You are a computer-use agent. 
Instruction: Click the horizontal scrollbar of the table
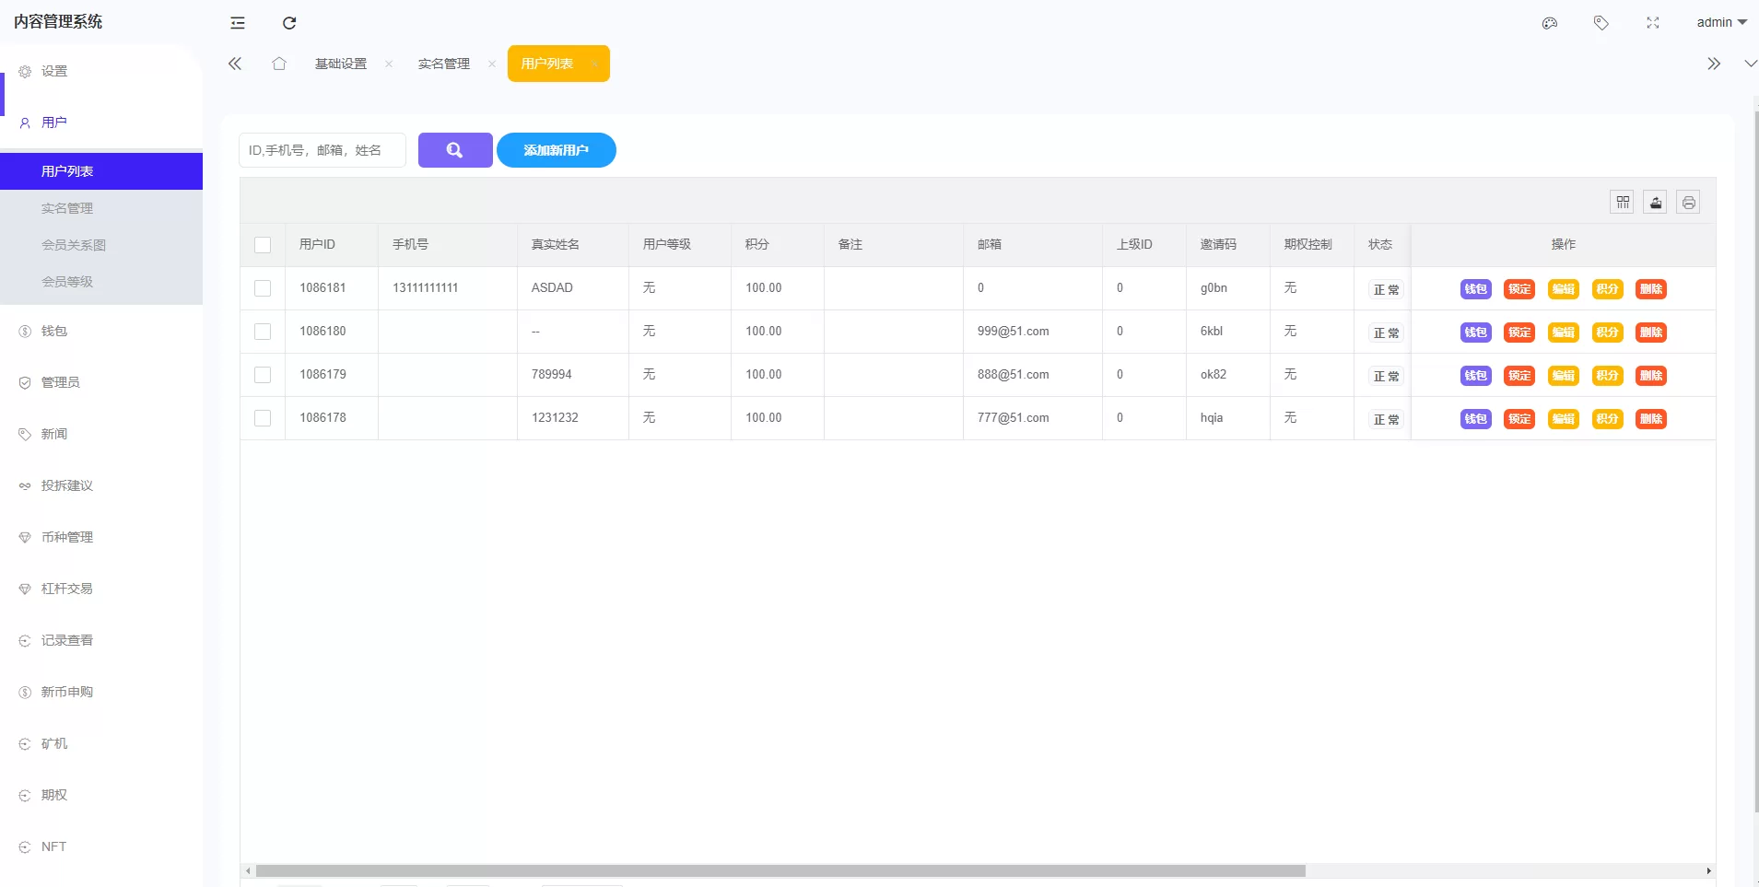pyautogui.click(x=780, y=870)
